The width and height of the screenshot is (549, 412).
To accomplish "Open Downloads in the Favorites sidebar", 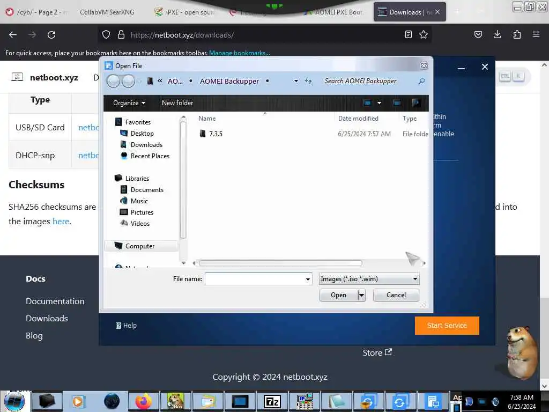I will (146, 145).
